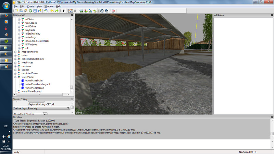
Task: Open the Window menu
Action: pos(49,6)
